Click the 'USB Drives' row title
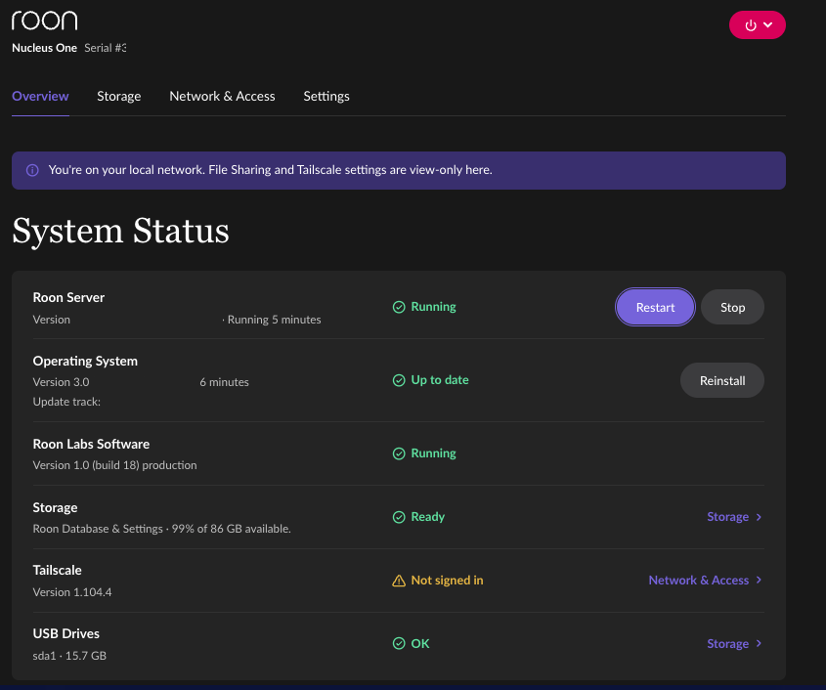 [x=65, y=633]
